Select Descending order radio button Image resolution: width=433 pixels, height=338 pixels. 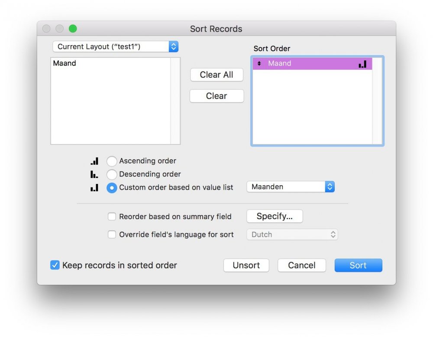(x=112, y=174)
